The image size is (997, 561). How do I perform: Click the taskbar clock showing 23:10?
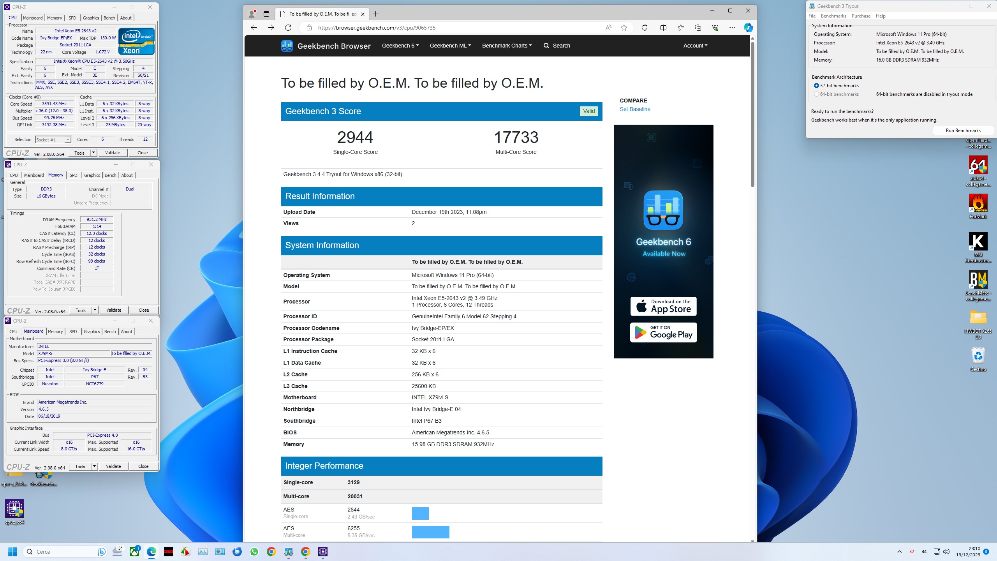click(x=968, y=552)
